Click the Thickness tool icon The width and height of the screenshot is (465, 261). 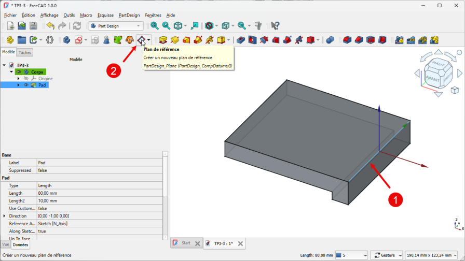382,40
